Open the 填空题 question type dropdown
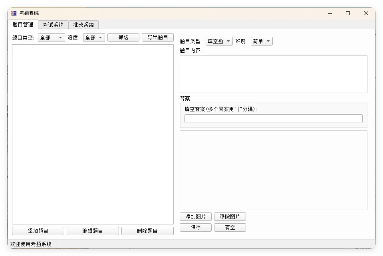Viewport: 383px width, 256px height. coord(218,40)
